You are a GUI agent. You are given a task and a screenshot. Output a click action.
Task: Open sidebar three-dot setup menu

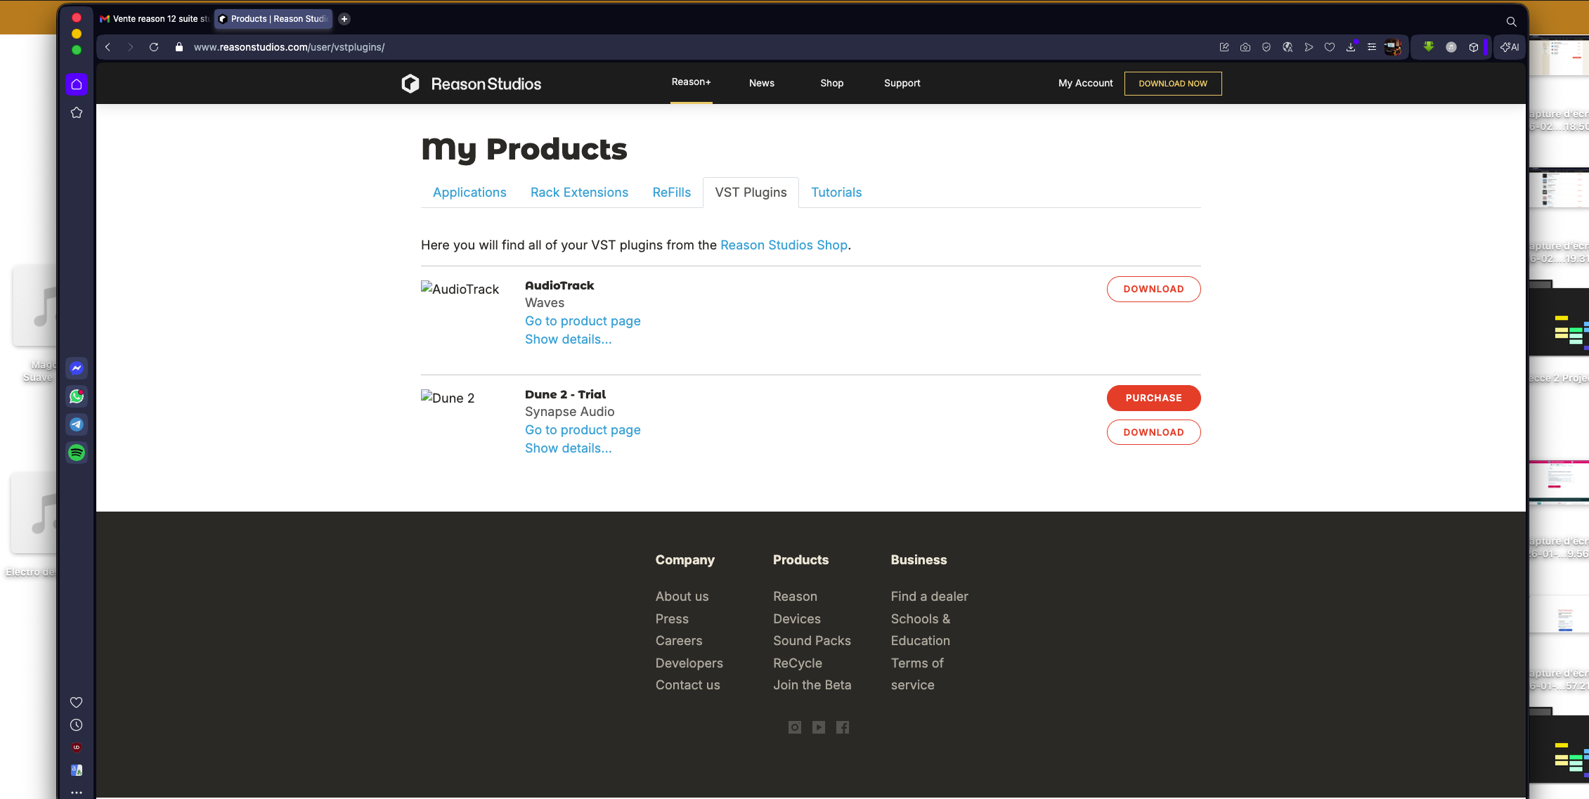[77, 793]
